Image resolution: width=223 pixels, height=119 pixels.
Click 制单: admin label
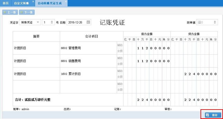coord(21,109)
